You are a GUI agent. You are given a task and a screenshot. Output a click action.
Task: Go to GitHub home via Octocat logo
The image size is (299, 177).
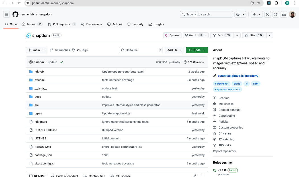pos(15,14)
